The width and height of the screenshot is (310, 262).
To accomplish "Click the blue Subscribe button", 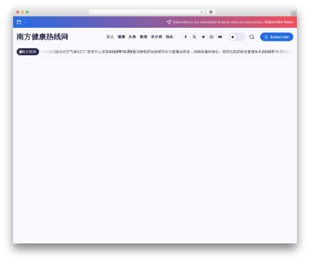I will tap(277, 37).
